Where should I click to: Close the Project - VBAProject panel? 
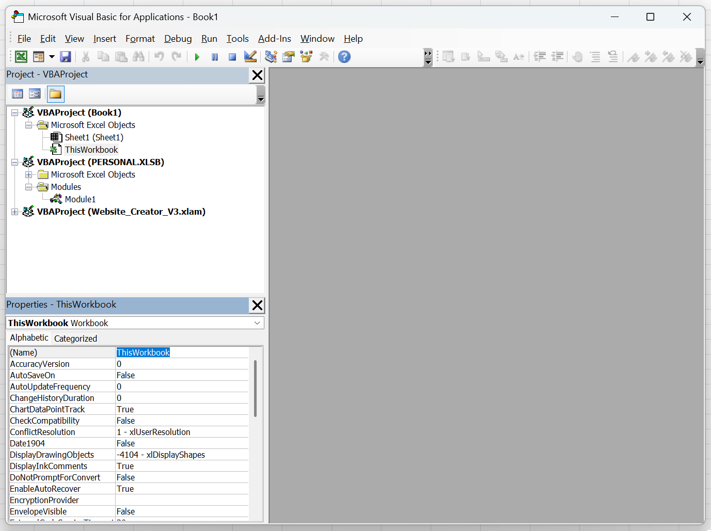[257, 75]
